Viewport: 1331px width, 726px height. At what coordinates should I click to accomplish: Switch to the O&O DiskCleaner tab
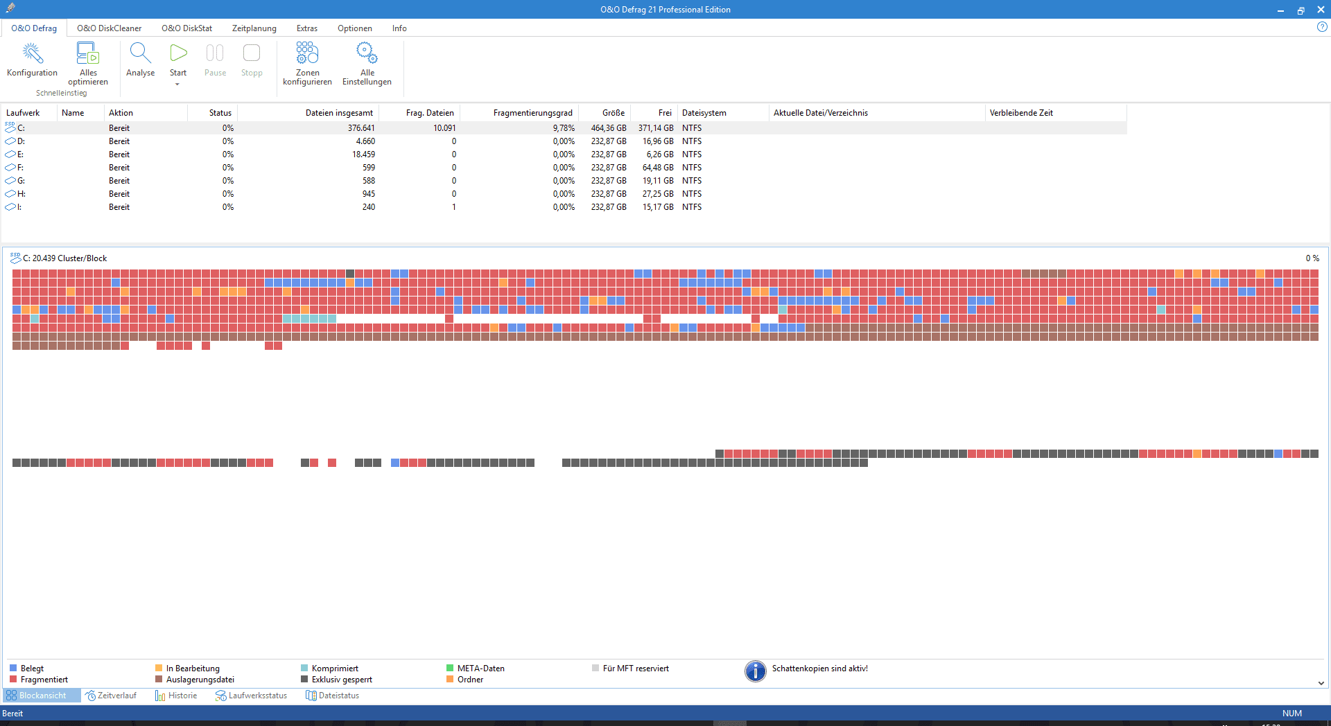(109, 28)
